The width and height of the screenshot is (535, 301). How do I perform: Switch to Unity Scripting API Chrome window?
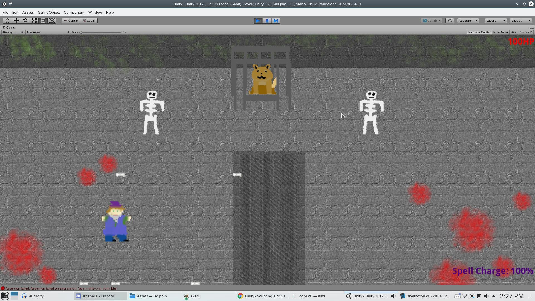(263, 296)
